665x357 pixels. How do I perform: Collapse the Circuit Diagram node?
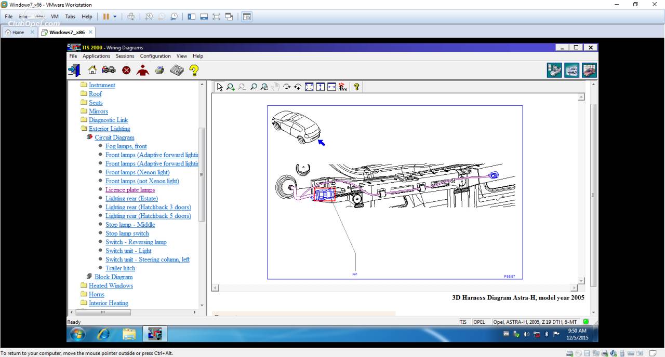(x=89, y=138)
